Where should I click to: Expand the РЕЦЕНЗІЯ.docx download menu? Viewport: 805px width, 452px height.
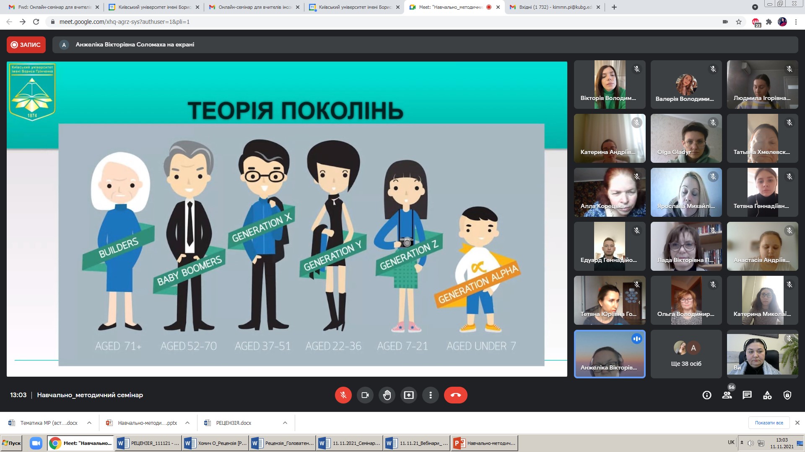coord(285,423)
